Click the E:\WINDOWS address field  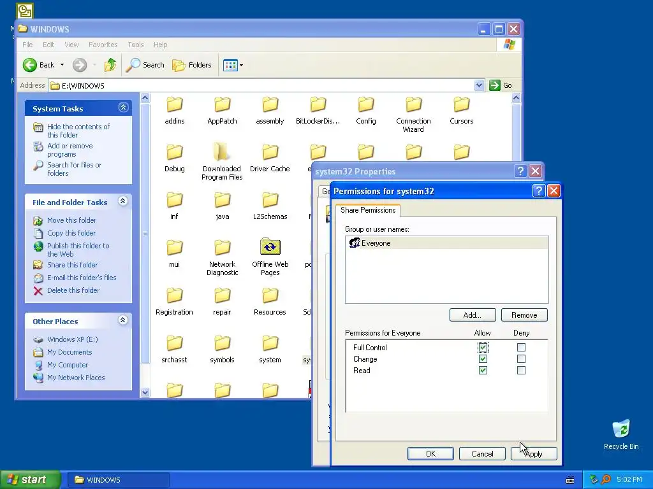(x=261, y=86)
